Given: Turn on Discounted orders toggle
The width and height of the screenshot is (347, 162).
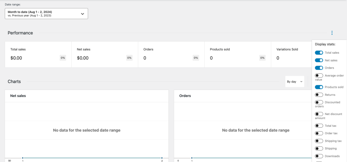Looking at the screenshot, I should point(319,102).
